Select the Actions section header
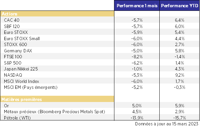The height and width of the screenshot is (127, 200). click(9, 14)
